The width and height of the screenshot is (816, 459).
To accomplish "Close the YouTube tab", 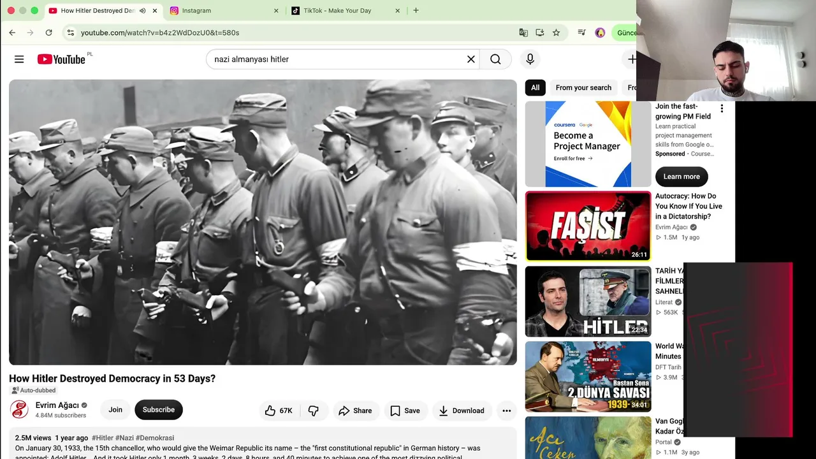I will coord(154,11).
